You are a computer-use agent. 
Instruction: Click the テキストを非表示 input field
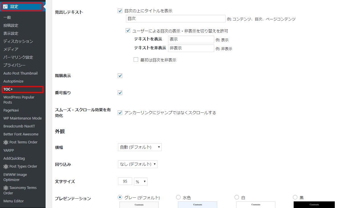[x=191, y=48]
